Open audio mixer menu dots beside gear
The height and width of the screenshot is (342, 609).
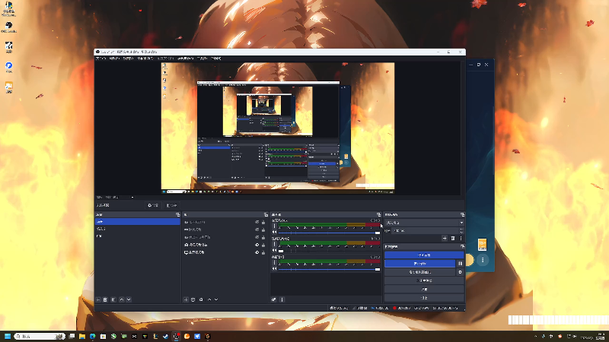coord(282,299)
